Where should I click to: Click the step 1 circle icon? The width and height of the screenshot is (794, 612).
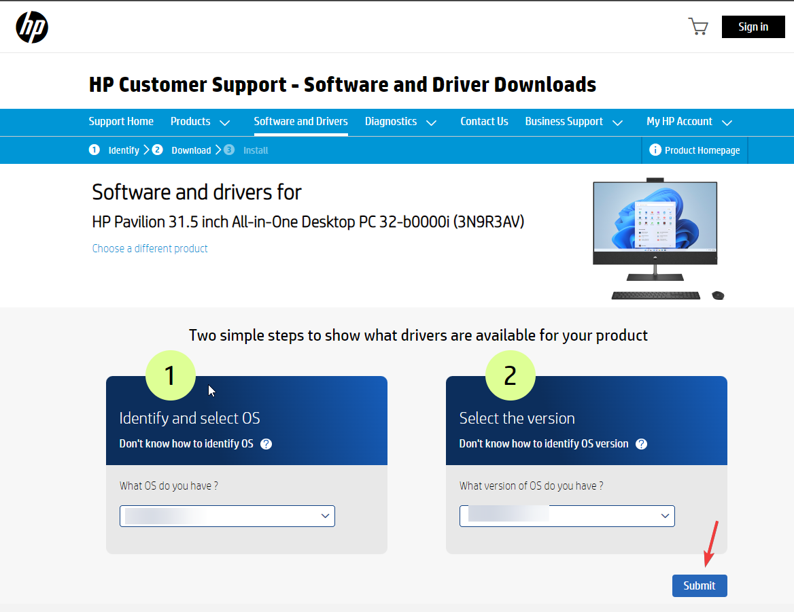(x=94, y=150)
